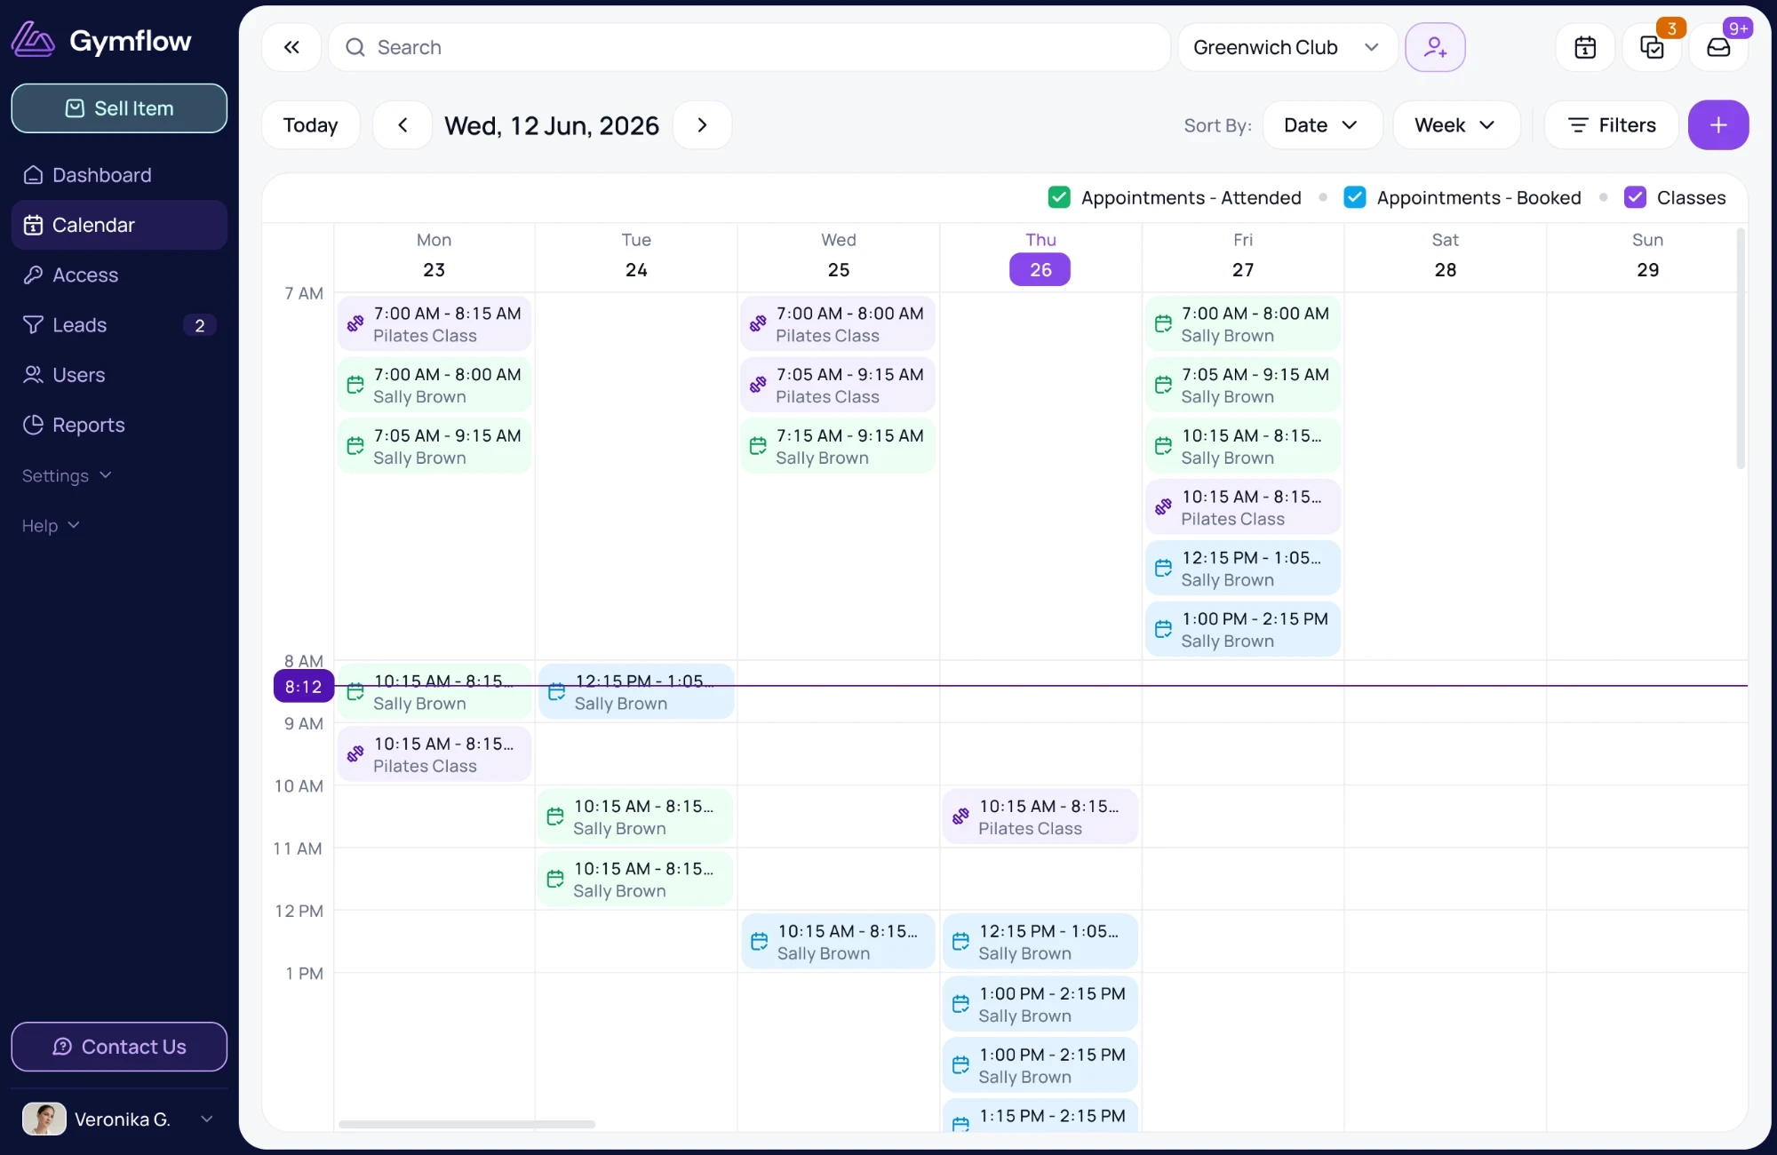Toggle Appointments - Attended checkbox
The width and height of the screenshot is (1777, 1155).
point(1059,197)
